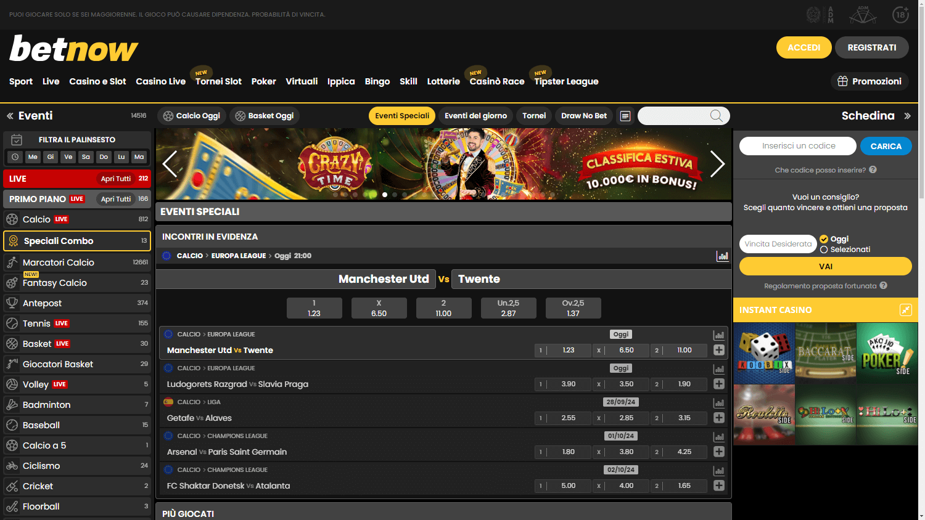The height and width of the screenshot is (520, 925).
Task: Toggle Gi day filter
Action: (x=51, y=157)
